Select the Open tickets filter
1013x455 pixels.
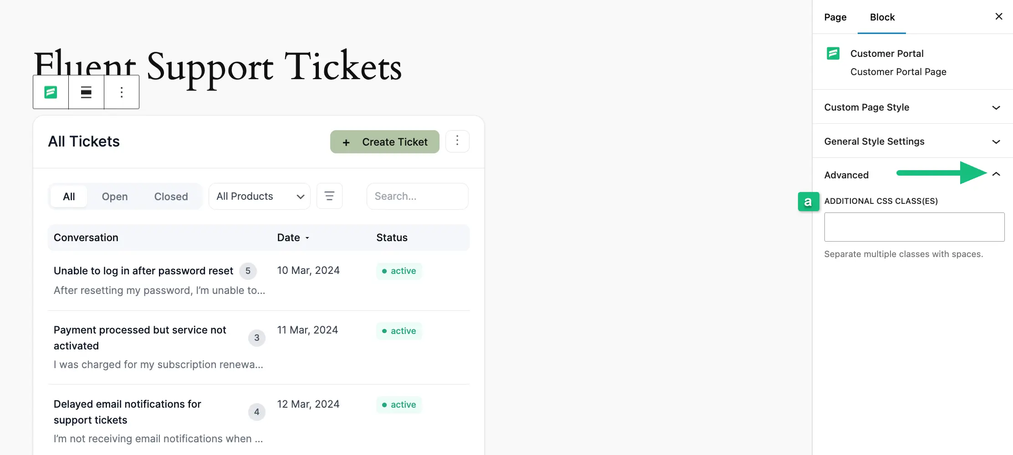pyautogui.click(x=115, y=197)
